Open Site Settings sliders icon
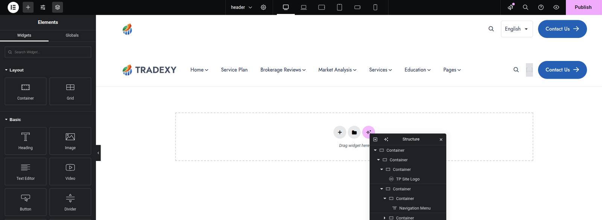This screenshot has height=220, width=602. point(43,7)
